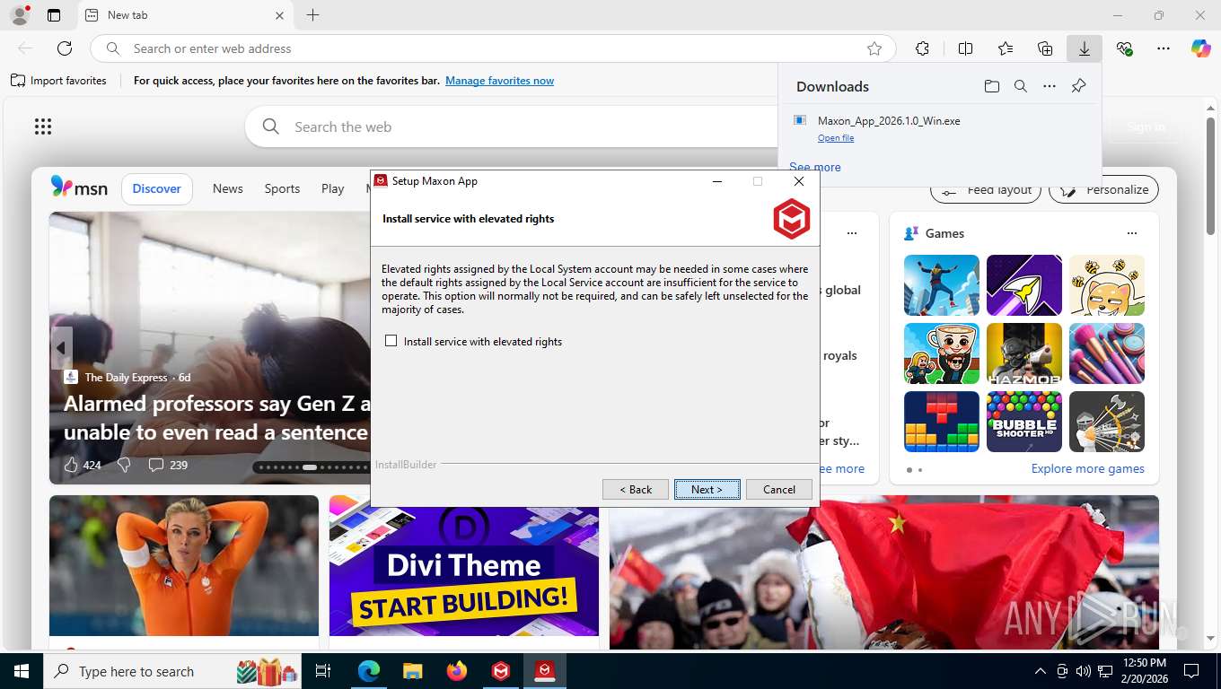Open Bubble Shooter HD game thumbnail
The width and height of the screenshot is (1221, 689).
(x=1024, y=422)
